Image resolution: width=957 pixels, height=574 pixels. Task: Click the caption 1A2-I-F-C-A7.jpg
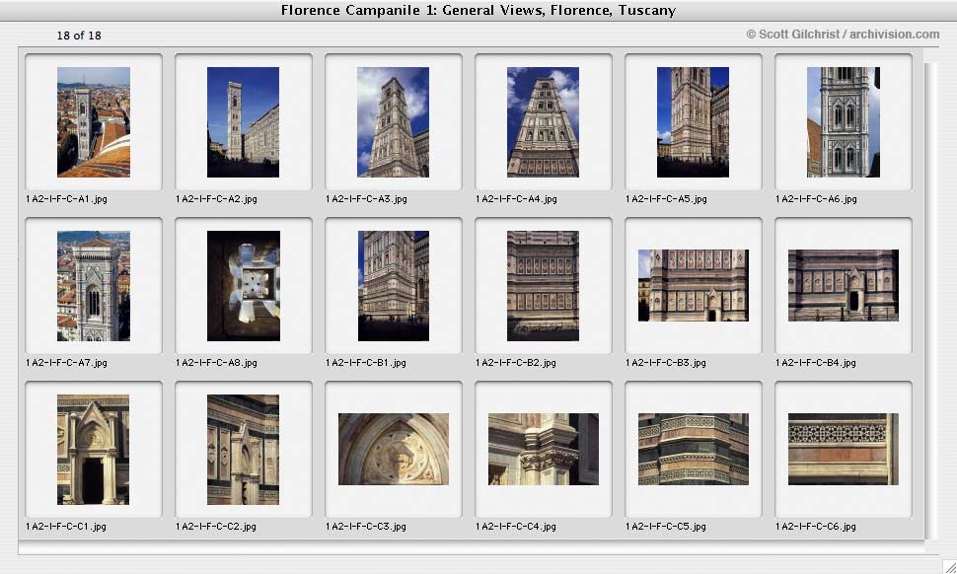click(x=66, y=362)
